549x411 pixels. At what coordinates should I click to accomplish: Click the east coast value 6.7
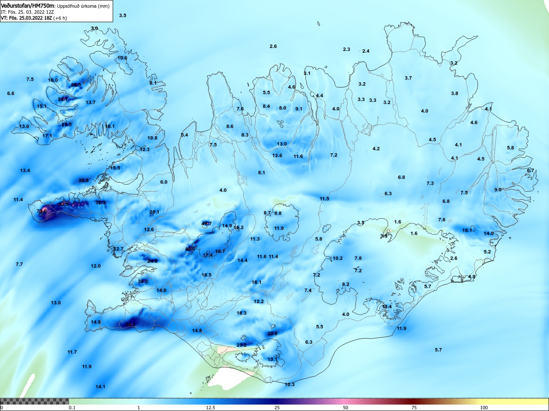tap(531, 171)
